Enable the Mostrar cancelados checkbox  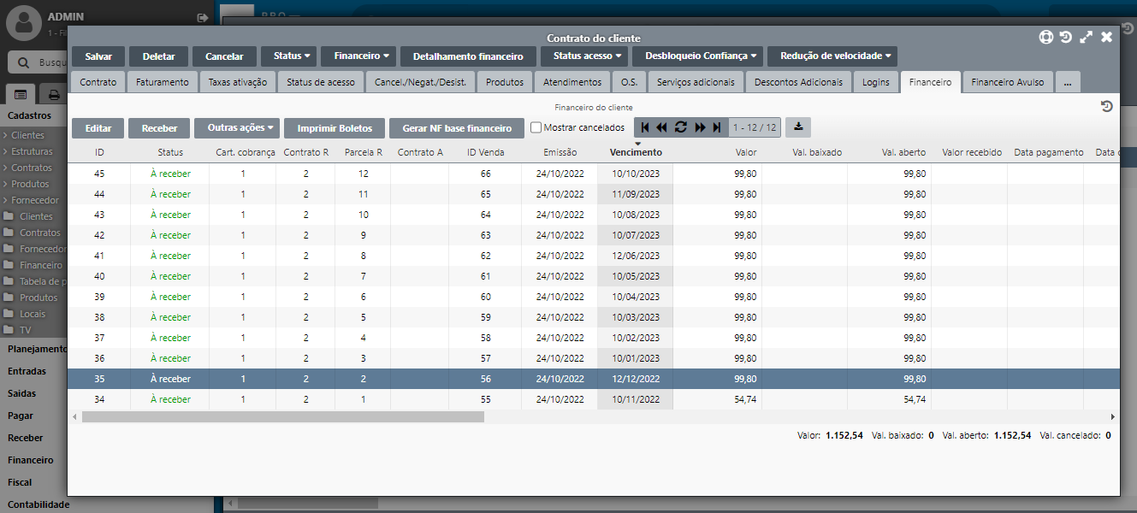536,128
